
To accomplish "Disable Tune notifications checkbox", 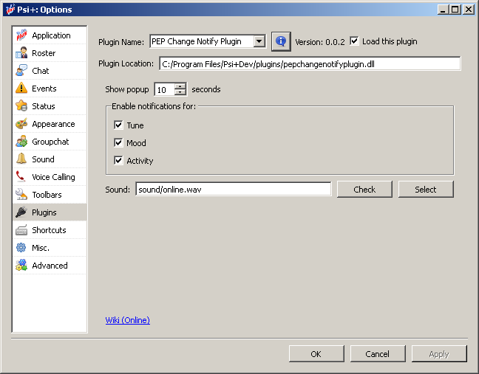I will pos(118,125).
